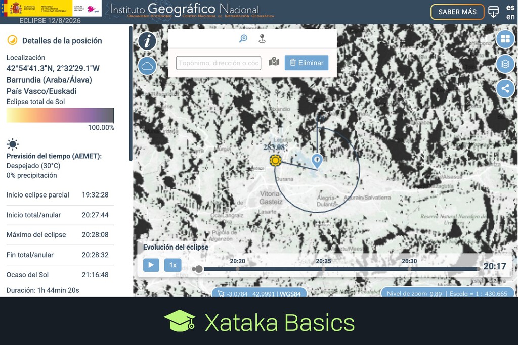Click the 20:17 current time display
This screenshot has width=518, height=345.
495,266
